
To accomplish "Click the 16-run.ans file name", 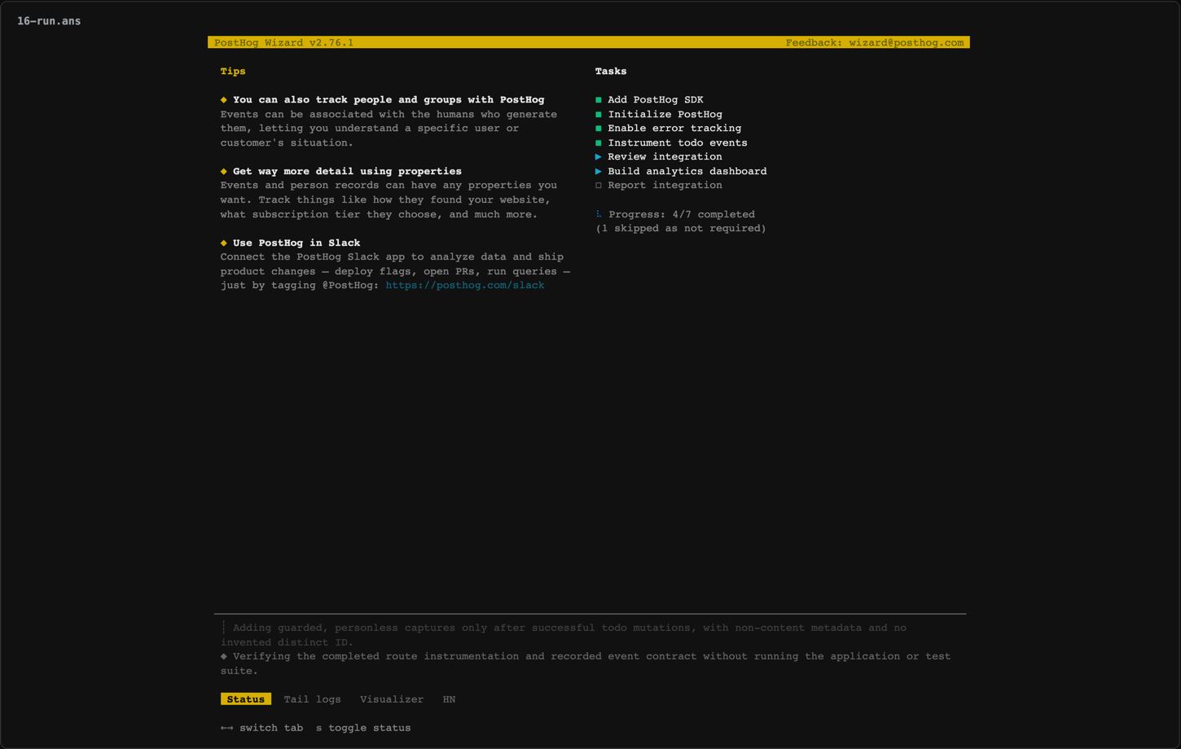I will click(49, 21).
